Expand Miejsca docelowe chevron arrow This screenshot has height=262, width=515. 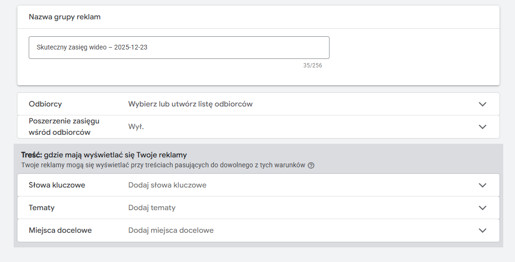click(x=482, y=230)
